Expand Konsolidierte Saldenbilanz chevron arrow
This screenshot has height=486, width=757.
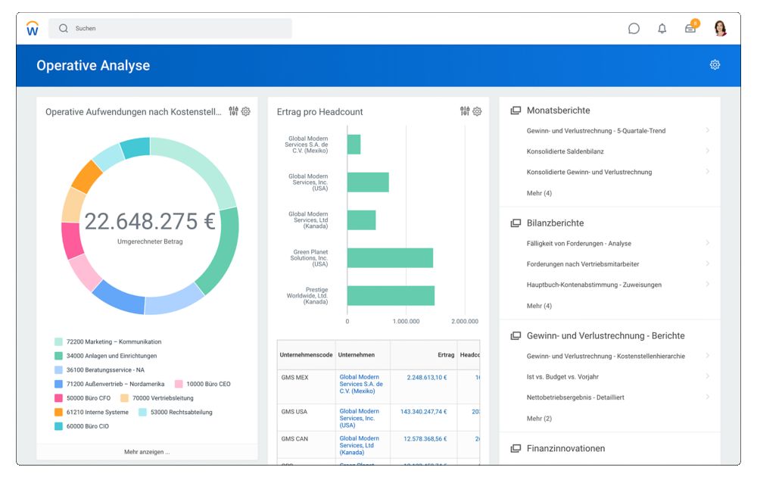coord(707,151)
